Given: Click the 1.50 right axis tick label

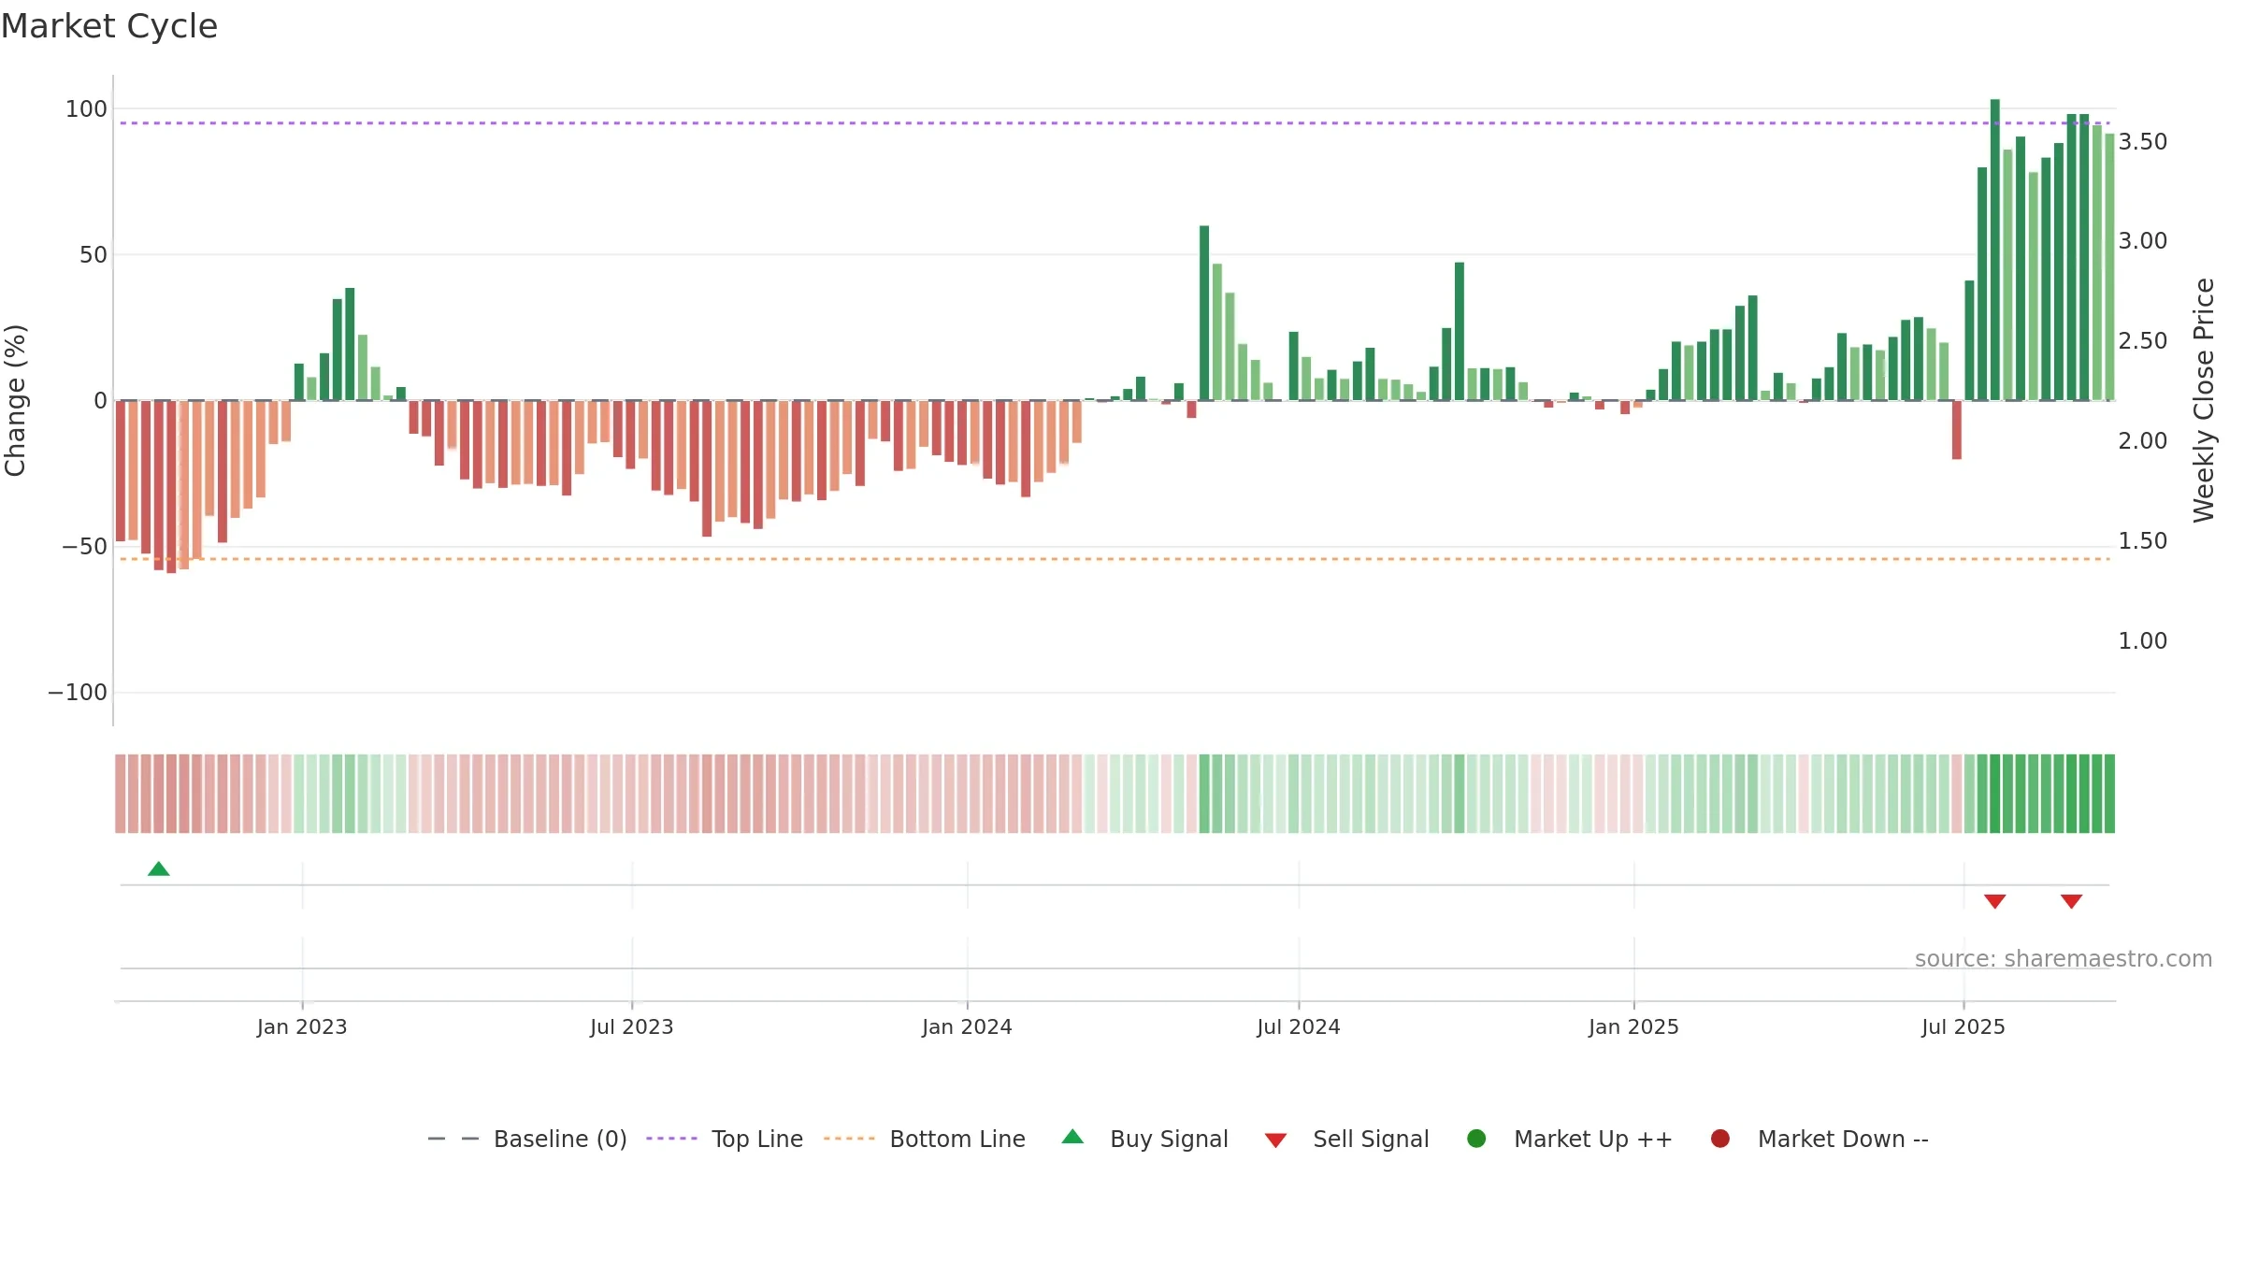Looking at the screenshot, I should (2143, 540).
